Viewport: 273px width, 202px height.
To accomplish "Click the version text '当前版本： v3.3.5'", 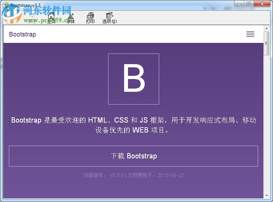I will click(x=104, y=175).
